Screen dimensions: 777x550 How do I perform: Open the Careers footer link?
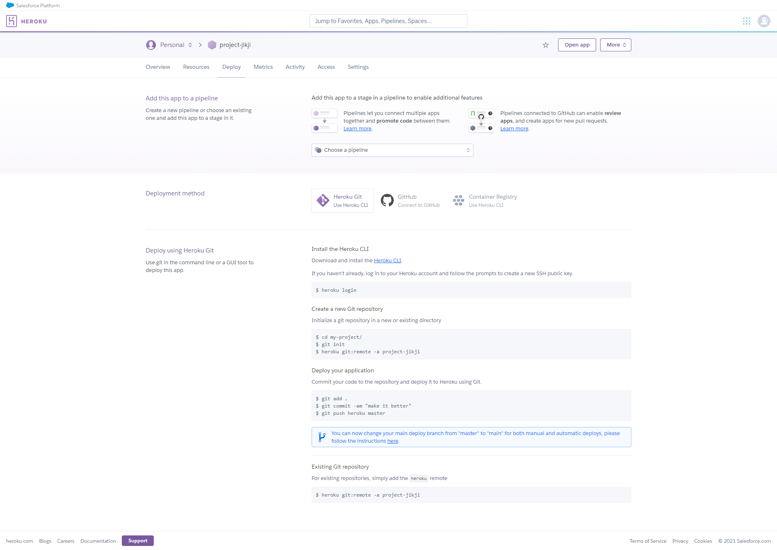[x=66, y=541]
